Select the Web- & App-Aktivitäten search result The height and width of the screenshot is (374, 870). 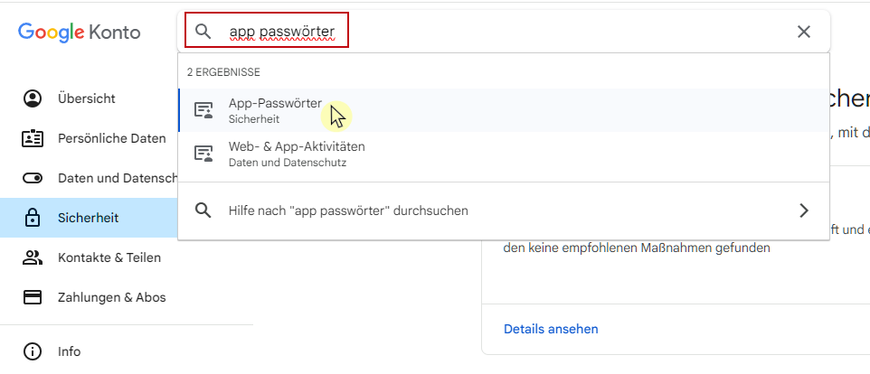coord(504,154)
